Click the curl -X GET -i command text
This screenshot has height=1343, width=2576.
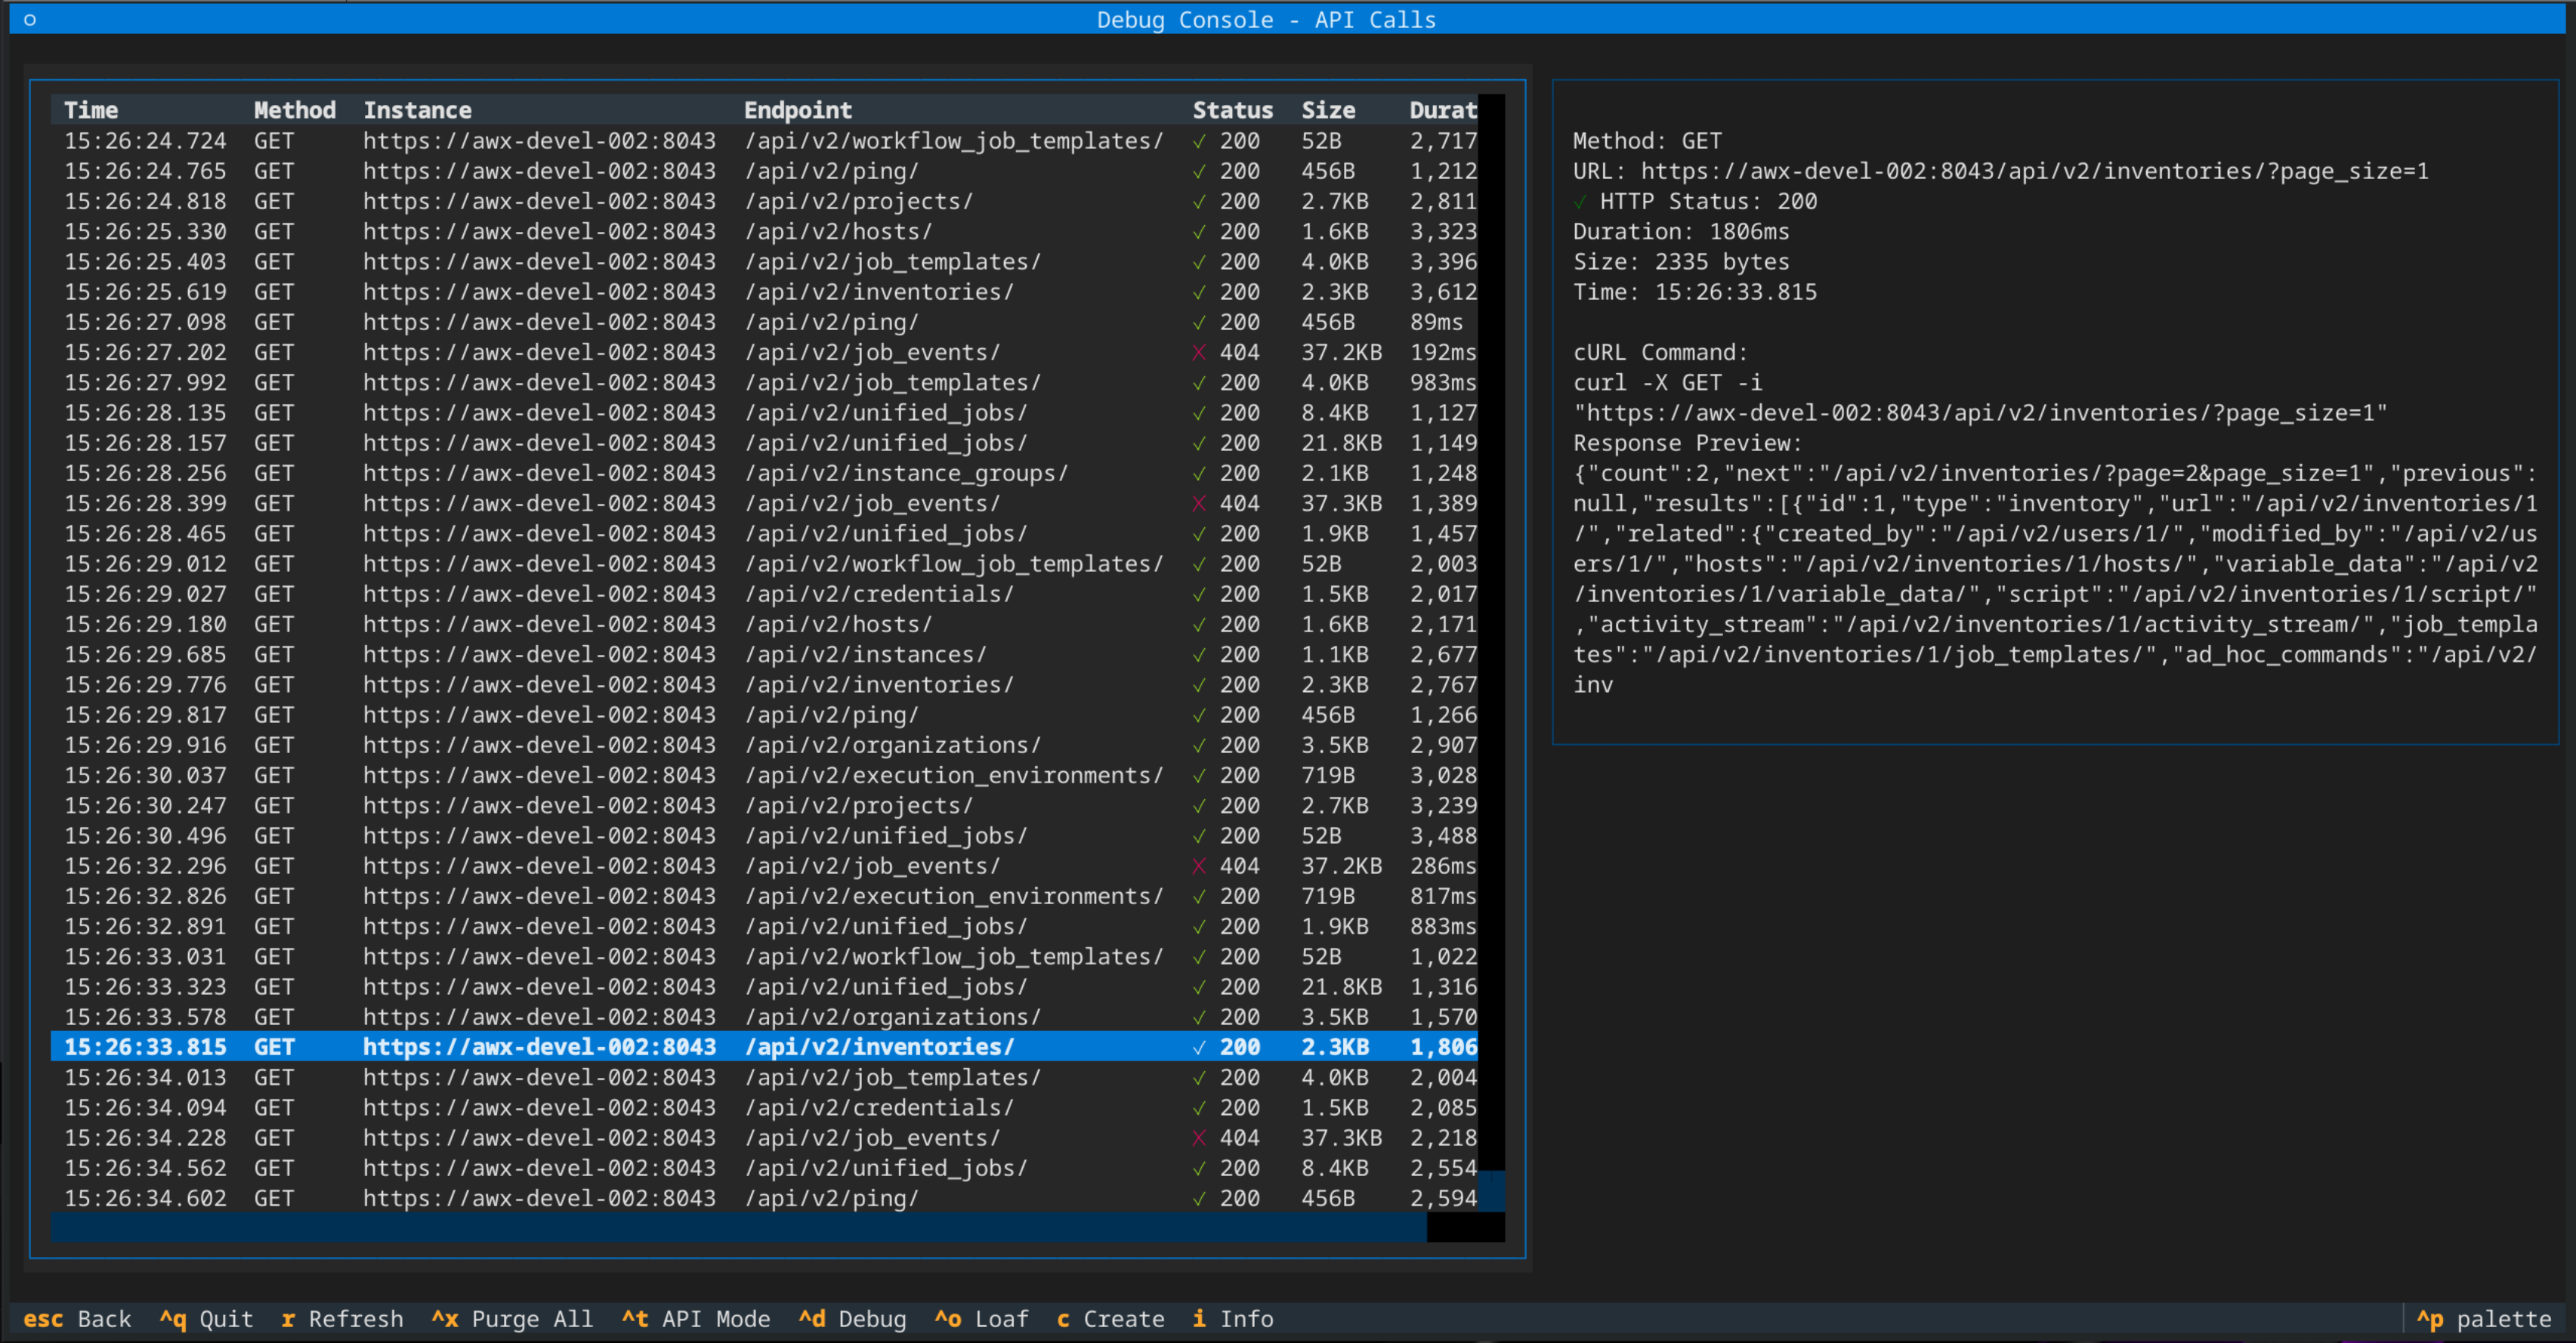(x=1667, y=382)
